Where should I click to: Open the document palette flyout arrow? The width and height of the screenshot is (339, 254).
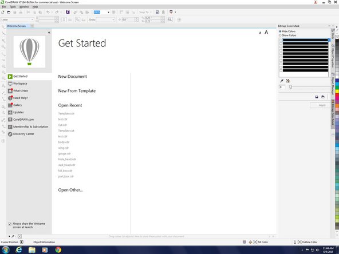pyautogui.click(x=9, y=236)
